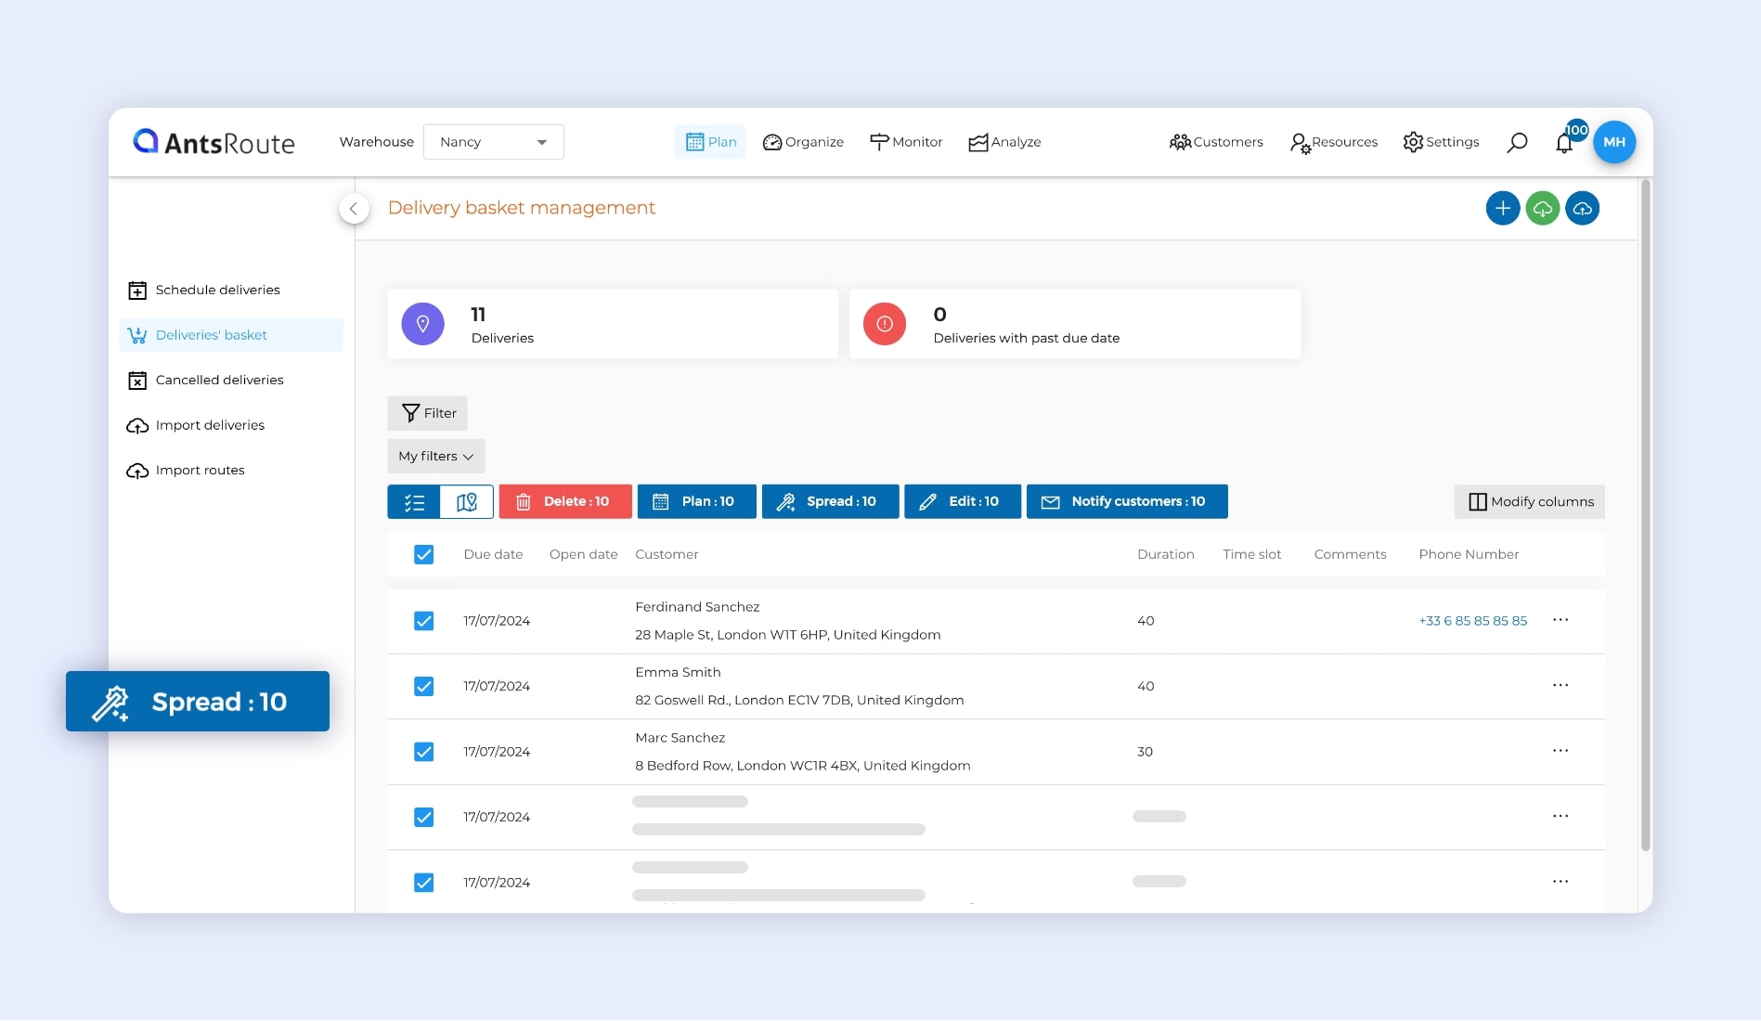Expand the My filters dropdown
Screen dimensions: 1761x1021
pyautogui.click(x=435, y=456)
